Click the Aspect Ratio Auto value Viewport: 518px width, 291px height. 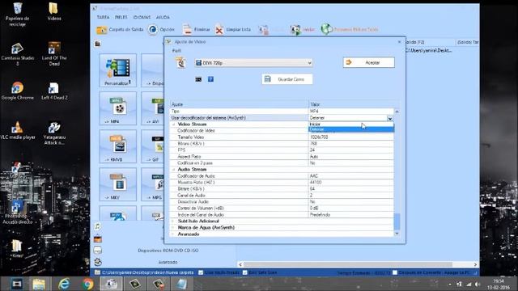tap(351, 157)
